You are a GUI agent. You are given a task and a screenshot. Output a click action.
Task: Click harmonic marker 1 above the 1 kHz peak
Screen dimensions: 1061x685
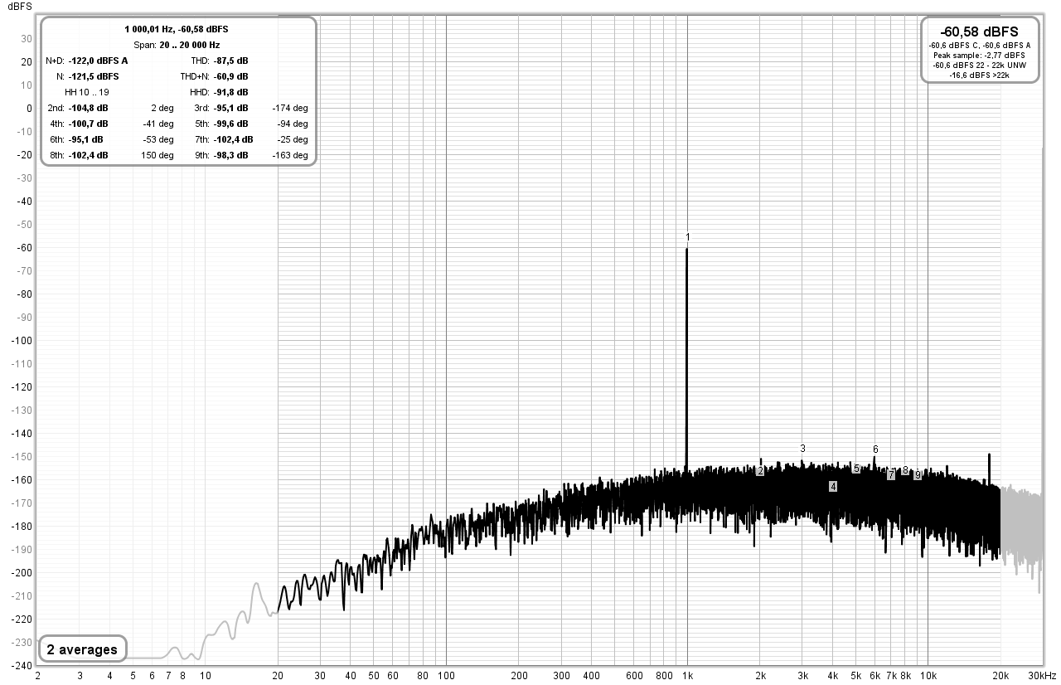(687, 238)
